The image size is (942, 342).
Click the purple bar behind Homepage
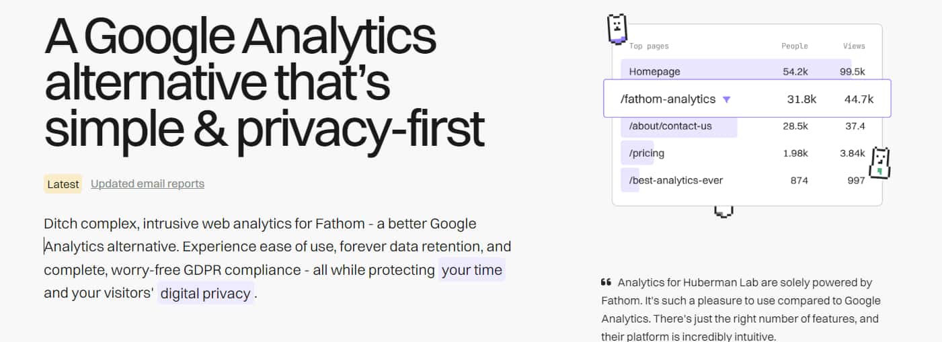[736, 71]
